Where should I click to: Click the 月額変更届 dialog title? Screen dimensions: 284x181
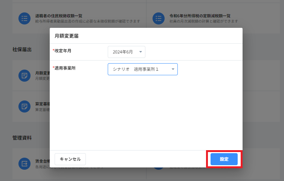click(x=66, y=36)
